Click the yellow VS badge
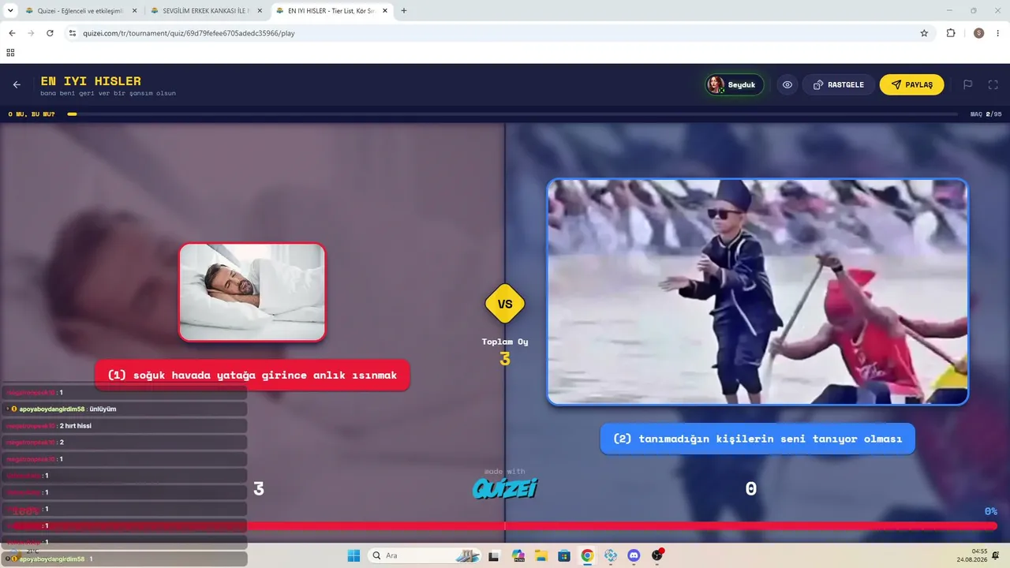 coord(505,304)
